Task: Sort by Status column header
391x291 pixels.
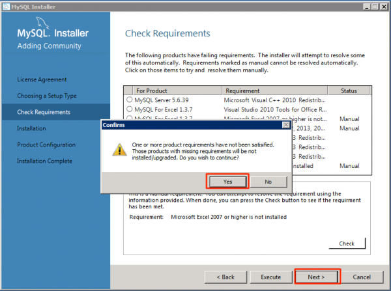Action: click(349, 90)
